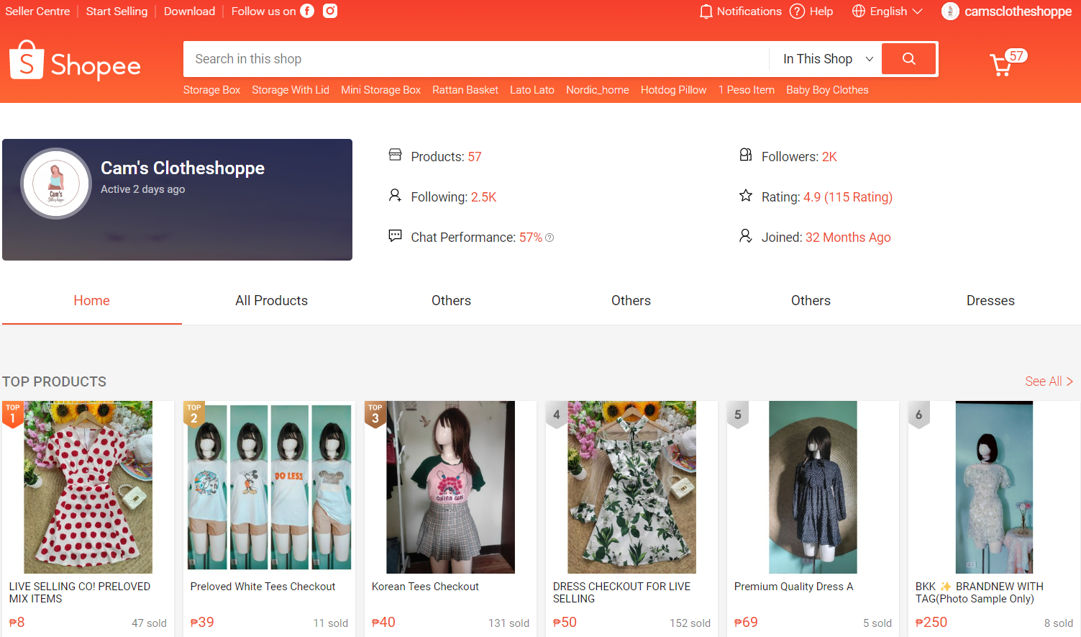Open the Preloved White Tees thumbnail

click(x=270, y=487)
